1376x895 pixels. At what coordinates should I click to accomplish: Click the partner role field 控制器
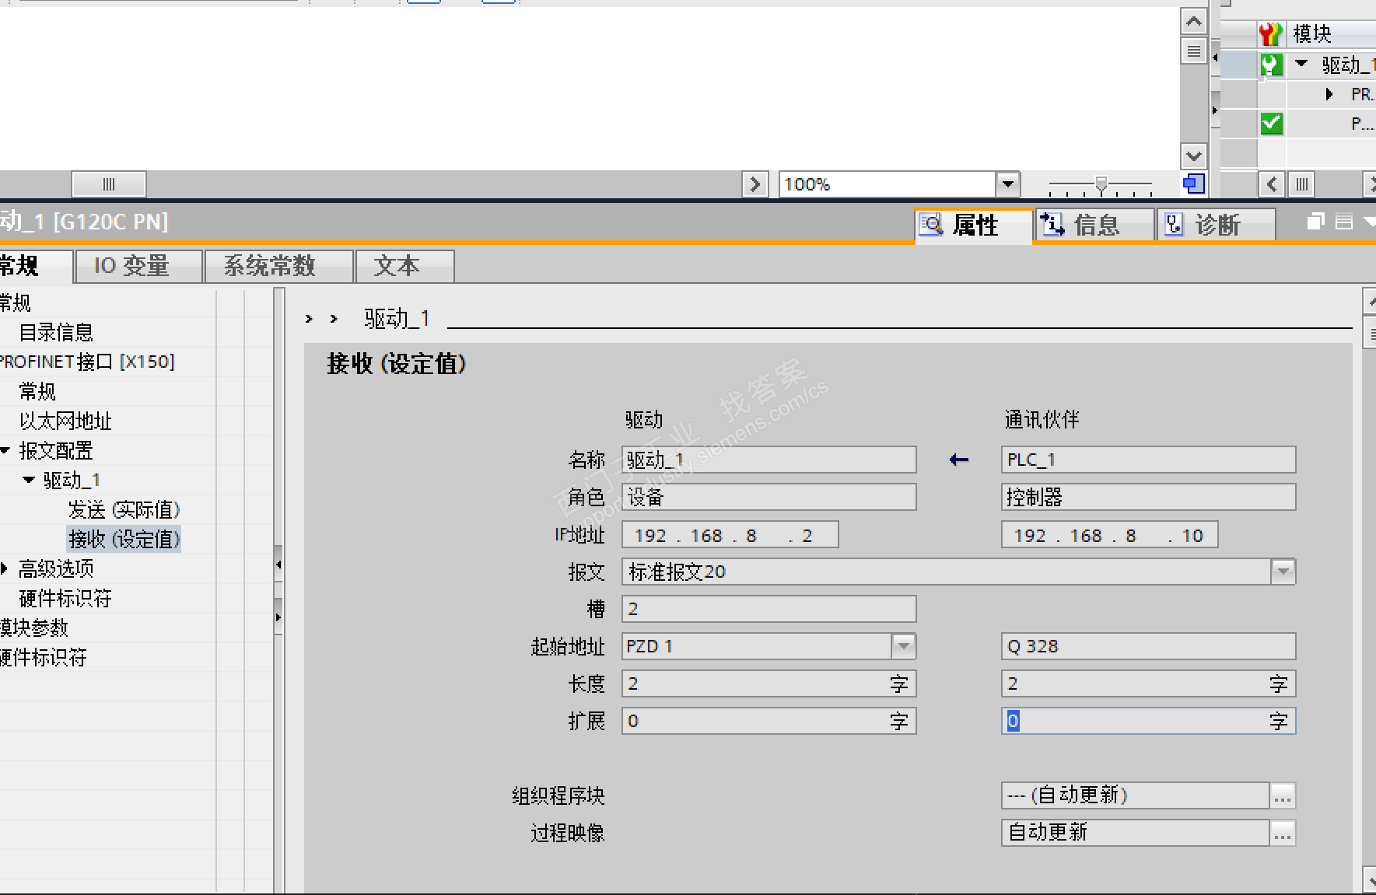[1149, 497]
